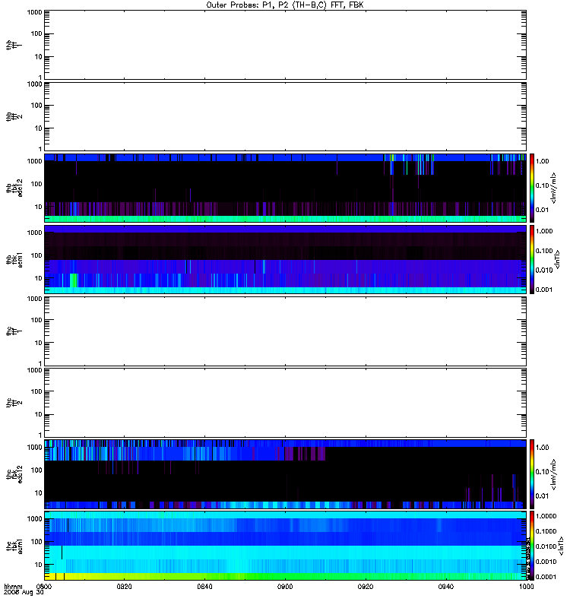The height and width of the screenshot is (608, 570).
Task: Click the '1000' y-tick of thc fff 1 panel
Action: pos(34,299)
